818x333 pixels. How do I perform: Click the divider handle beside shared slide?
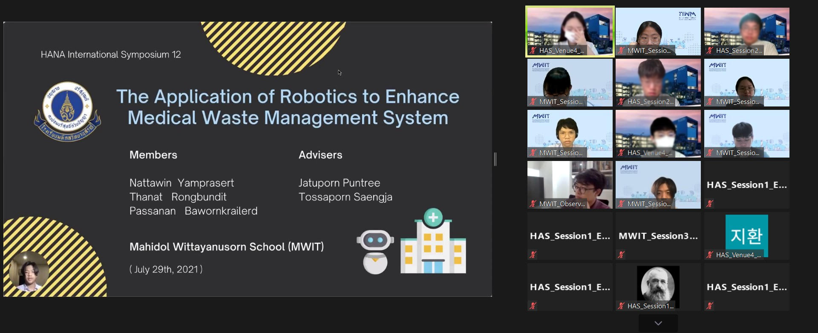(x=495, y=159)
